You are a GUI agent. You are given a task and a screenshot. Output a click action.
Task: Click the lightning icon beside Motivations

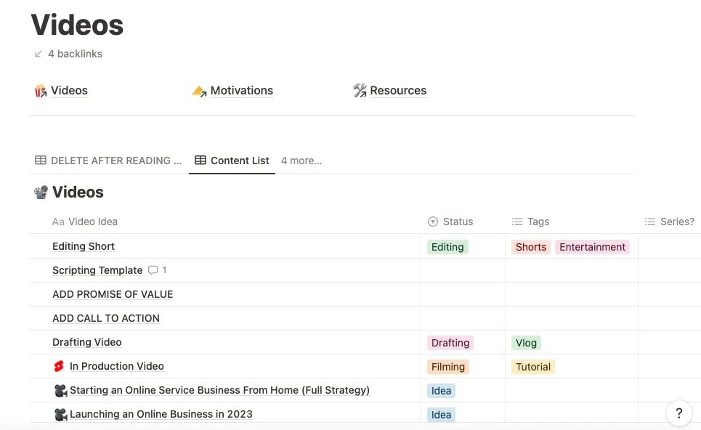pyautogui.click(x=199, y=90)
